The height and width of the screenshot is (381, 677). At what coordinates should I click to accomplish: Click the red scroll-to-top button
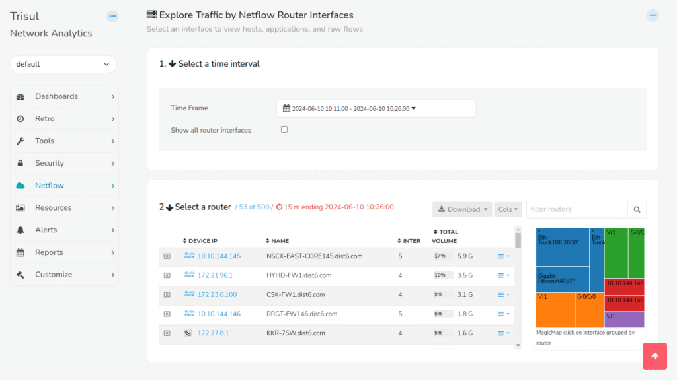point(655,356)
